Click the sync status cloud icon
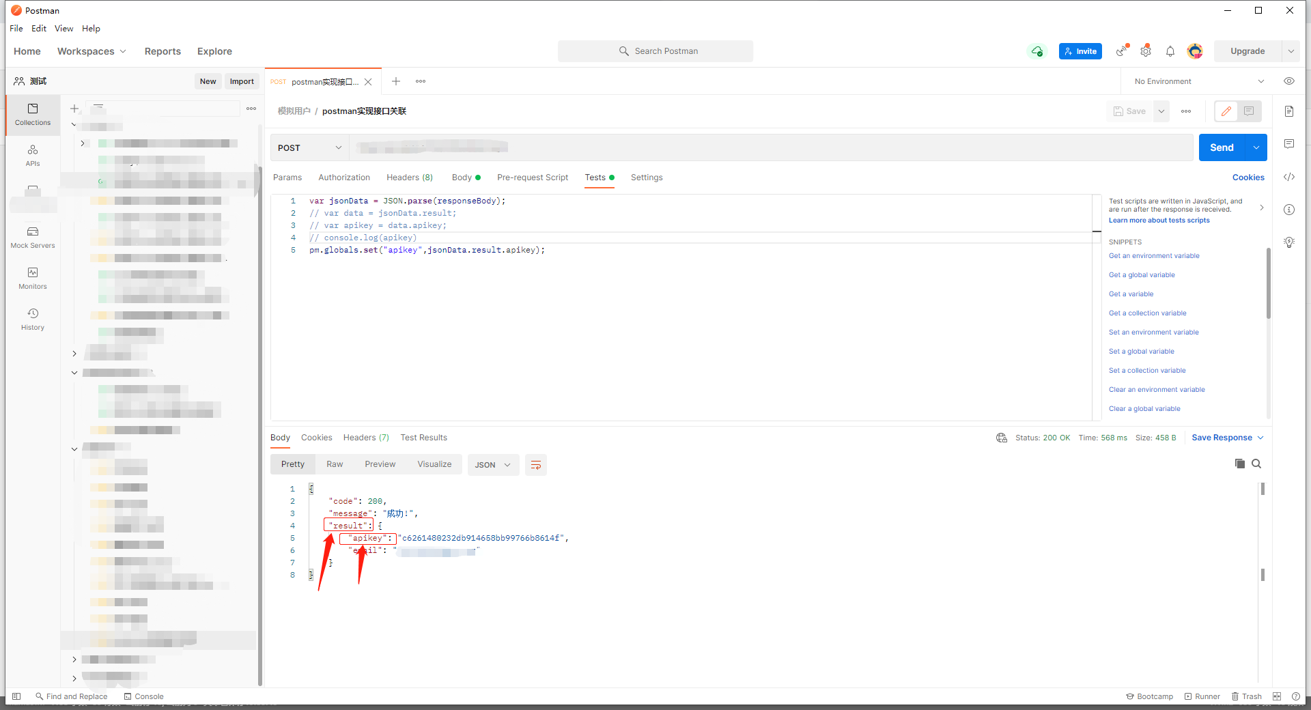The height and width of the screenshot is (710, 1311). tap(1037, 51)
